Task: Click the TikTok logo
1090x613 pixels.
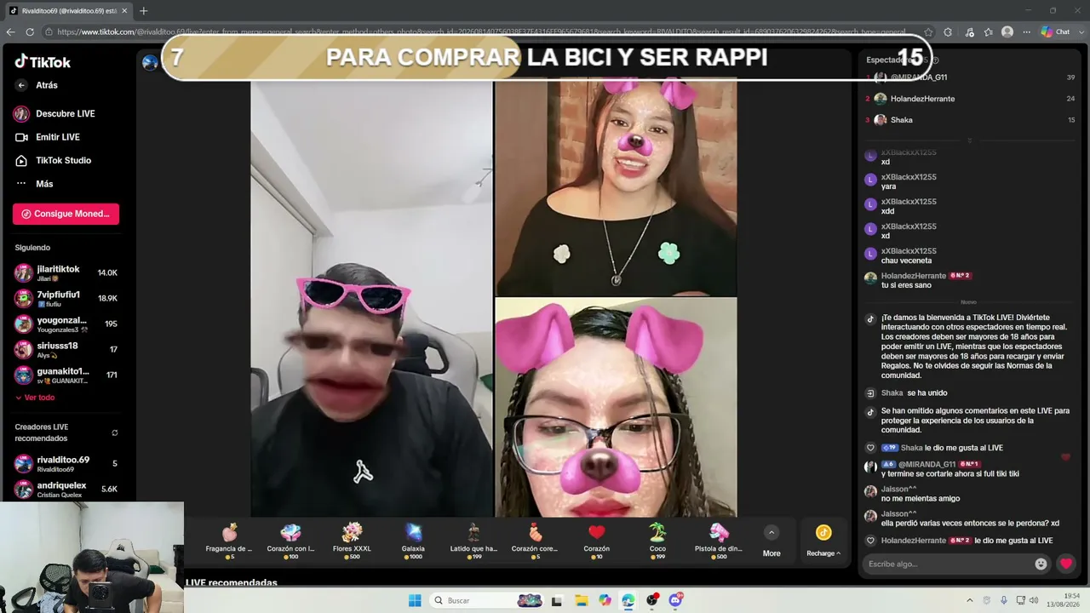Action: (x=43, y=61)
